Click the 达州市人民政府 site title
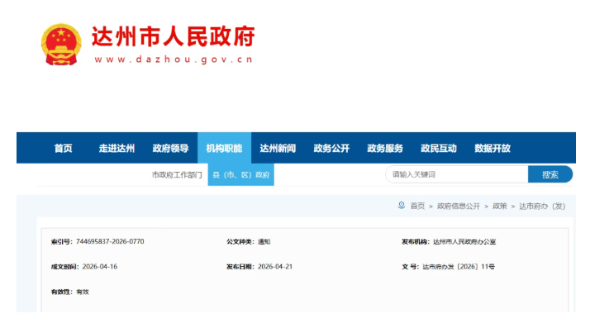This screenshot has width=590, height=323. click(x=174, y=37)
